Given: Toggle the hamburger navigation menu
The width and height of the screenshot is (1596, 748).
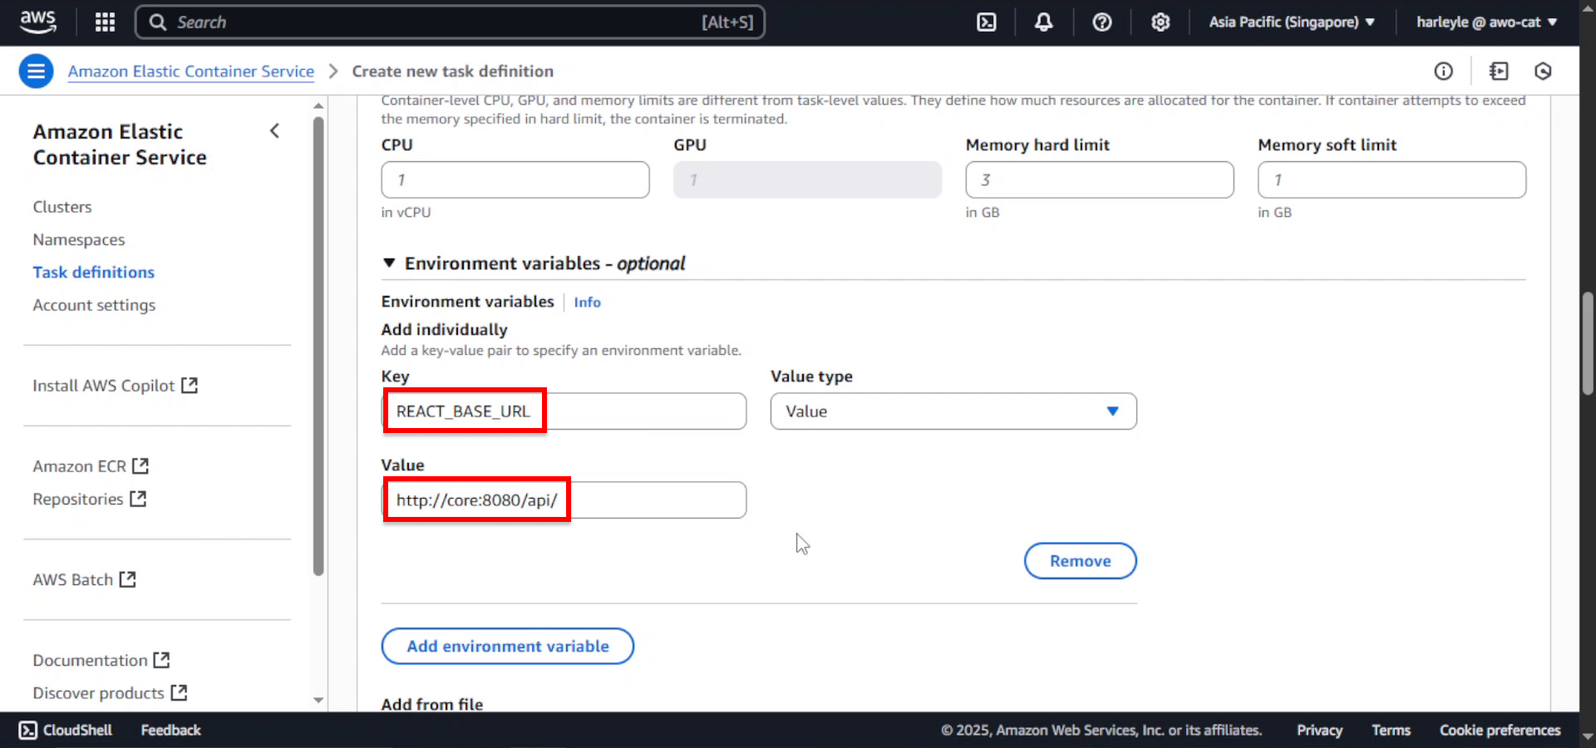Looking at the screenshot, I should click(x=37, y=71).
